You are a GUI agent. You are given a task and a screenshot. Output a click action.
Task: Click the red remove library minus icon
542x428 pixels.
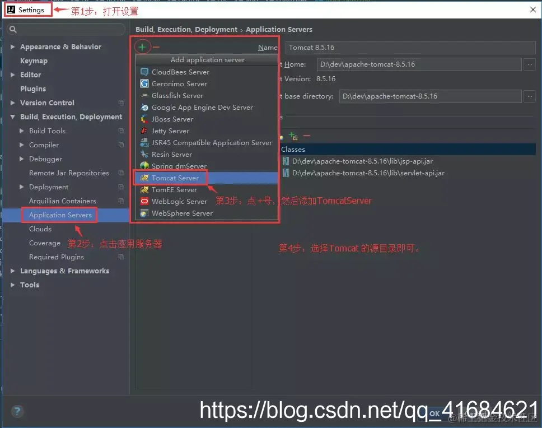coord(307,136)
